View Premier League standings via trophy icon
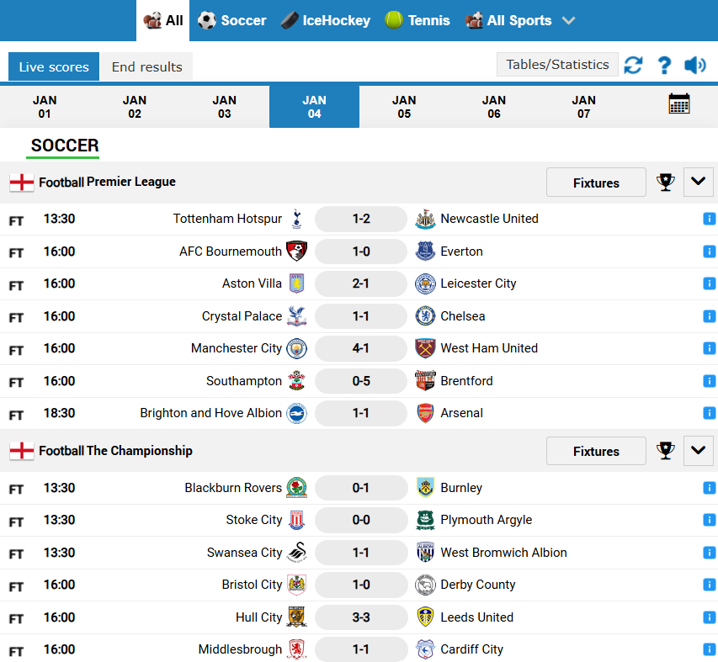This screenshot has width=718, height=662. point(664,182)
